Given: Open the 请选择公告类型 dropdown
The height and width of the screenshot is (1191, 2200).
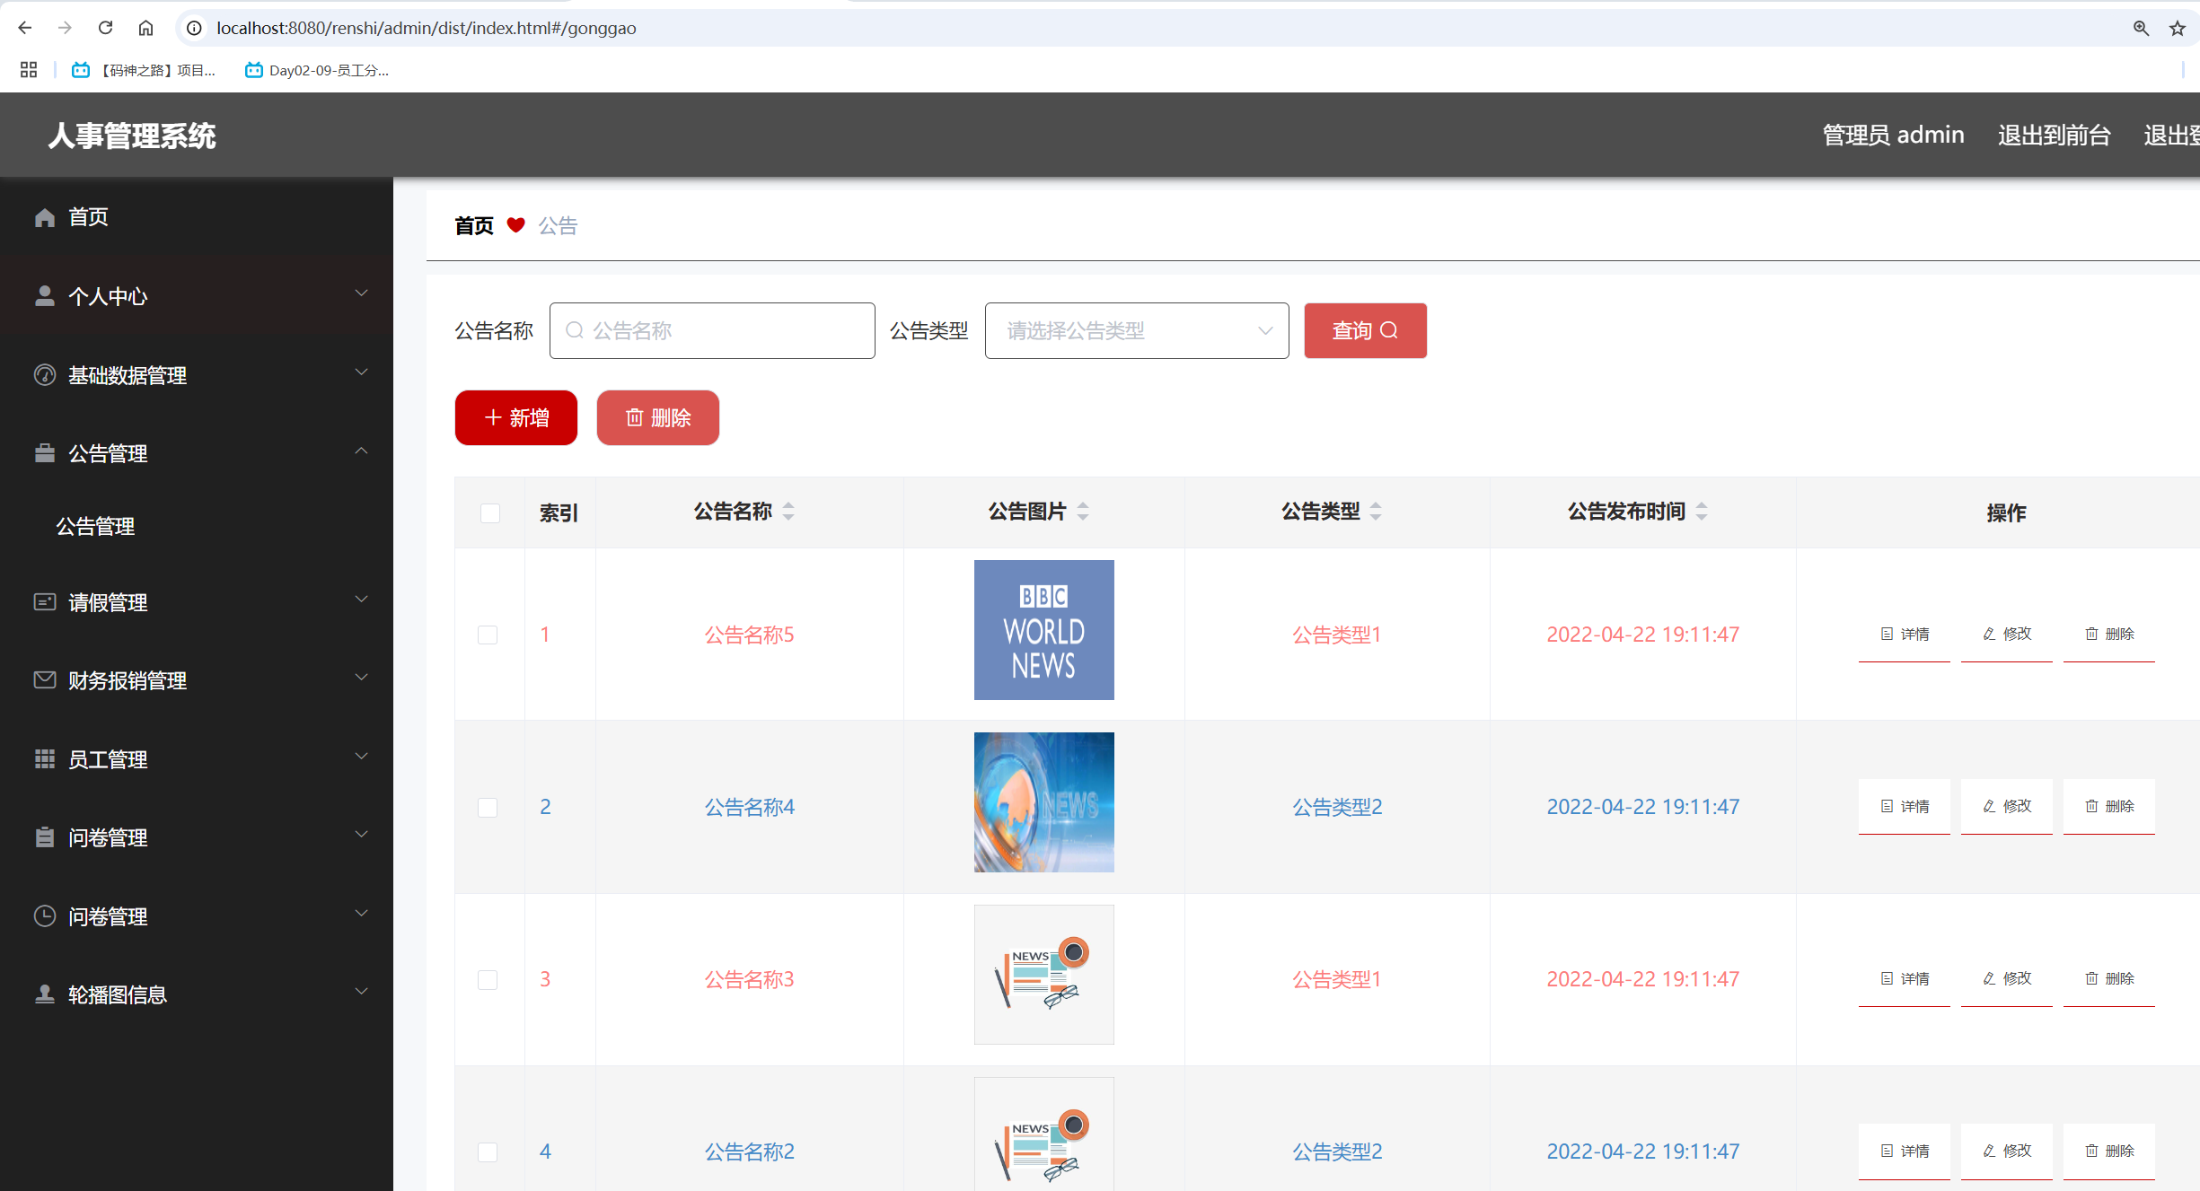Looking at the screenshot, I should pyautogui.click(x=1137, y=331).
